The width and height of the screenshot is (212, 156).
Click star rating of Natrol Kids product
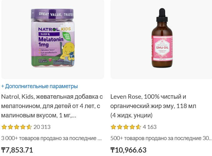[17, 127]
